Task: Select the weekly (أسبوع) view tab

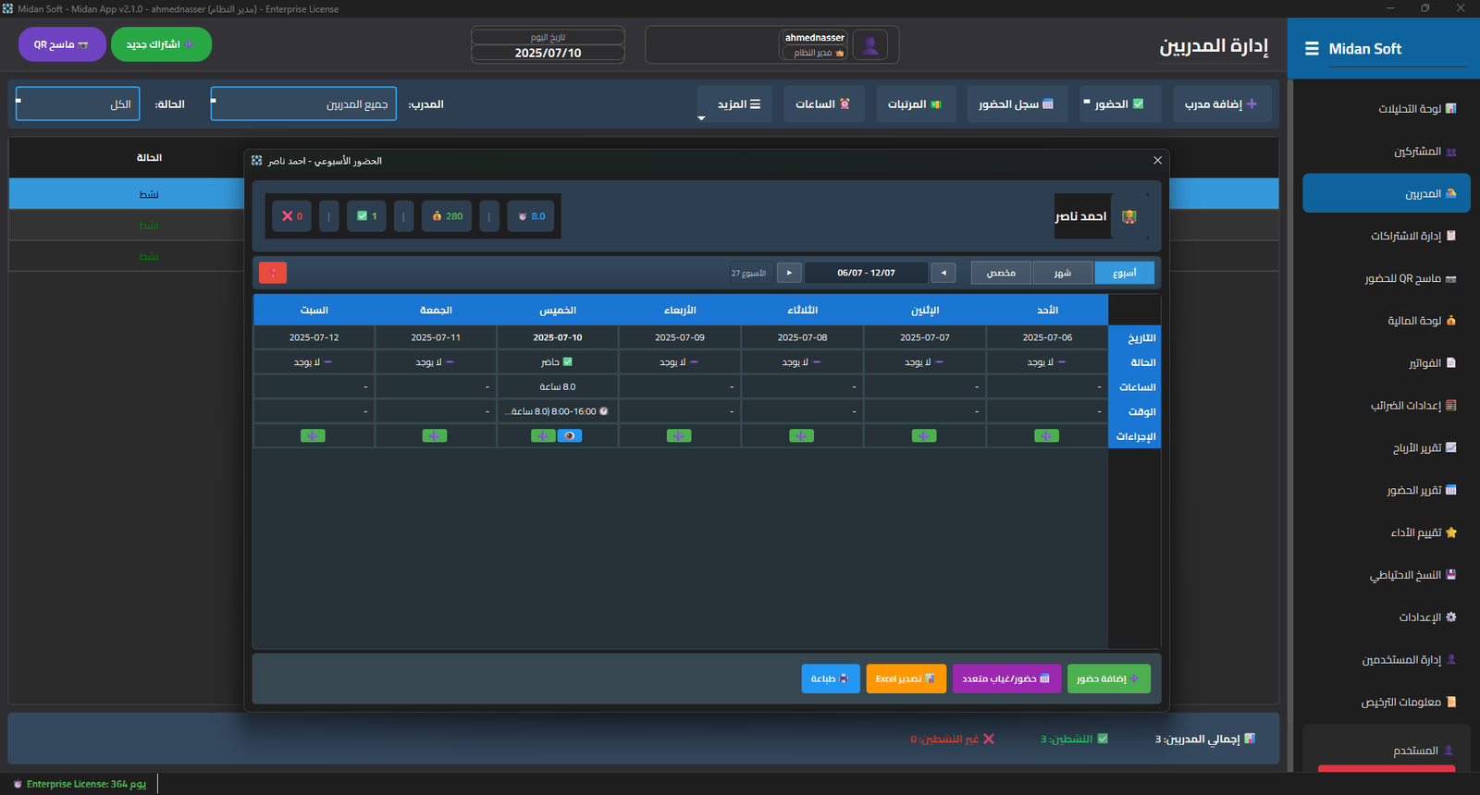Action: (1125, 273)
